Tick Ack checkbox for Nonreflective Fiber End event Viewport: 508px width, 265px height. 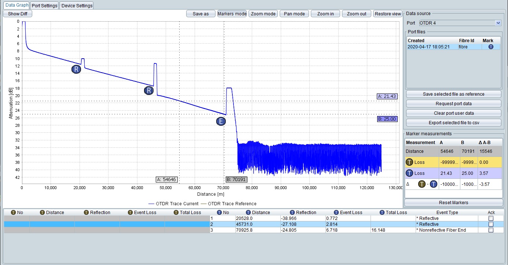coord(491,230)
